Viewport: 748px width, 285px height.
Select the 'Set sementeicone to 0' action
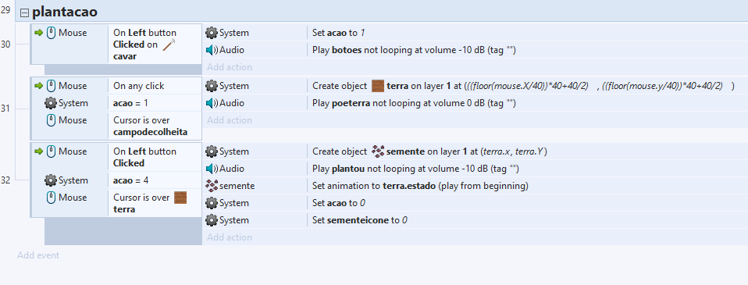click(476, 220)
